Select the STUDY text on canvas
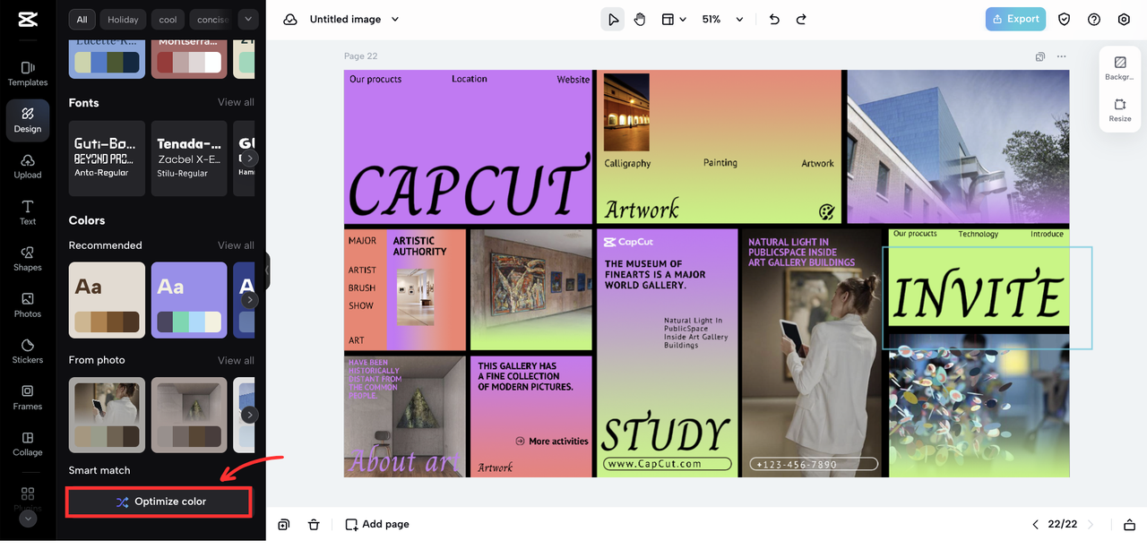Image resolution: width=1147 pixels, height=549 pixels. coord(666,433)
